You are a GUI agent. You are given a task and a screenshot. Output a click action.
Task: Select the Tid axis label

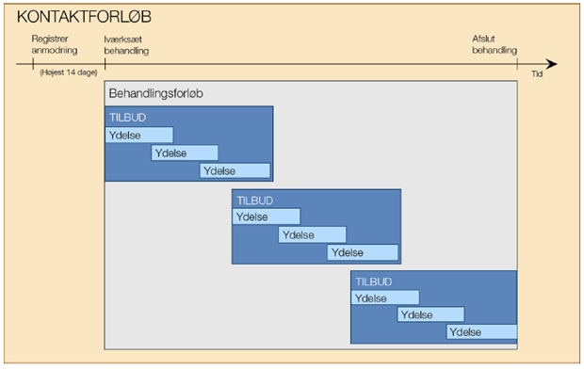[x=537, y=73]
